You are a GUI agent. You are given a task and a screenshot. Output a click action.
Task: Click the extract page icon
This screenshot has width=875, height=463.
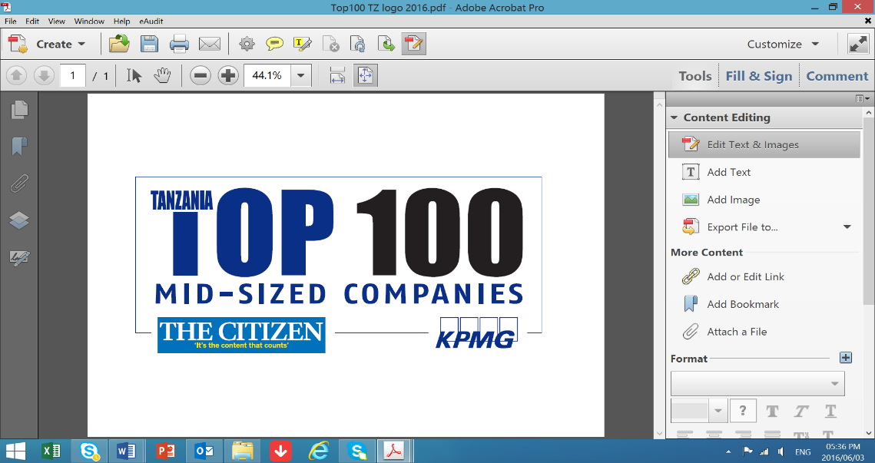pos(386,44)
